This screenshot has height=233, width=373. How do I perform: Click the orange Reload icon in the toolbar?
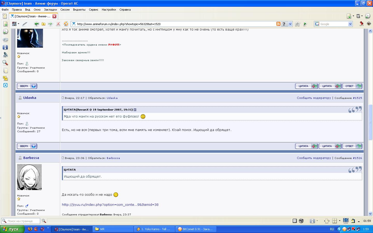[66, 24]
